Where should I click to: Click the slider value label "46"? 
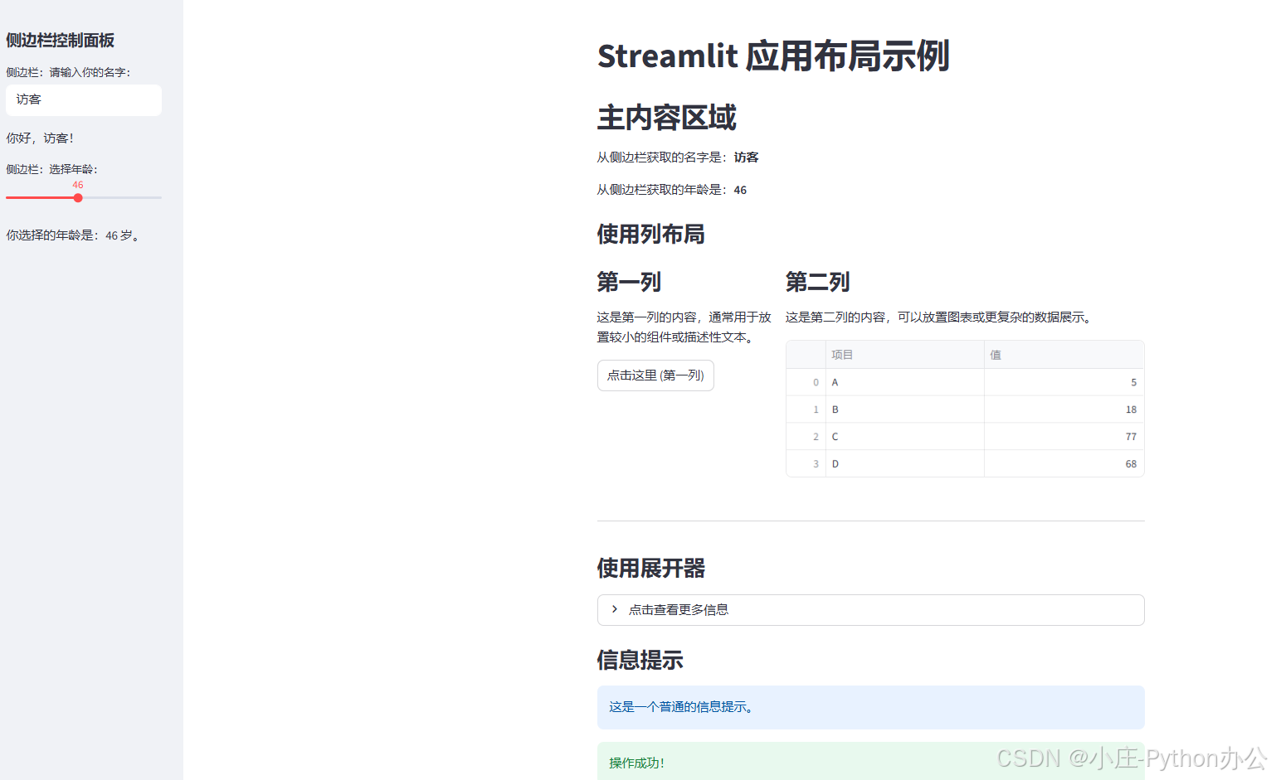tap(77, 184)
